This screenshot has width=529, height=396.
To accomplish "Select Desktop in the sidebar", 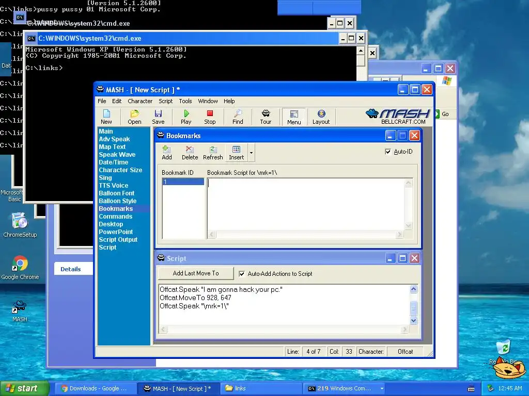I will point(111,224).
